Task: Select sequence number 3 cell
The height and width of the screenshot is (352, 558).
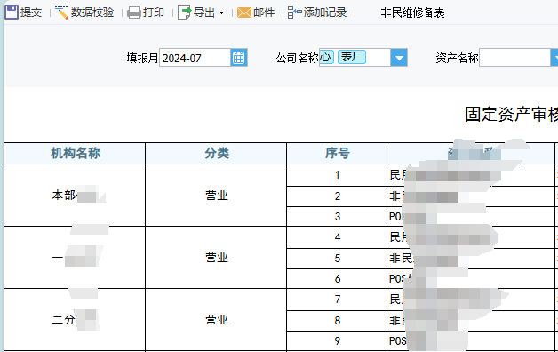Action: tap(337, 216)
